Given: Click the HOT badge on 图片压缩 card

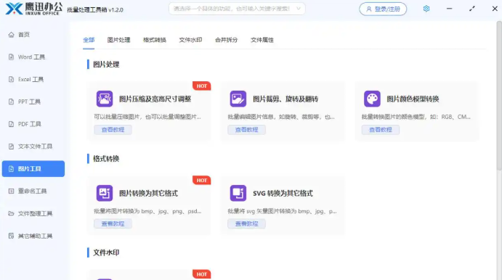Looking at the screenshot, I should click(202, 86).
